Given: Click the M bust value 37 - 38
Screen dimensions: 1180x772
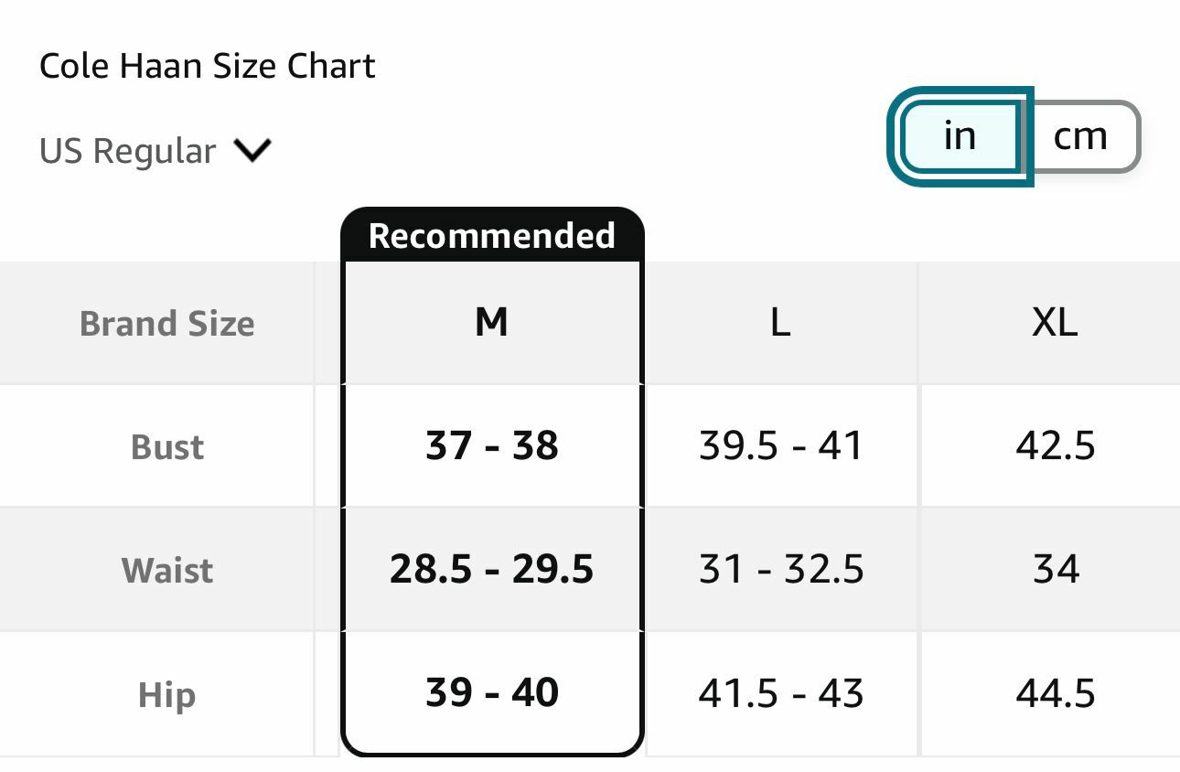Looking at the screenshot, I should tap(491, 446).
